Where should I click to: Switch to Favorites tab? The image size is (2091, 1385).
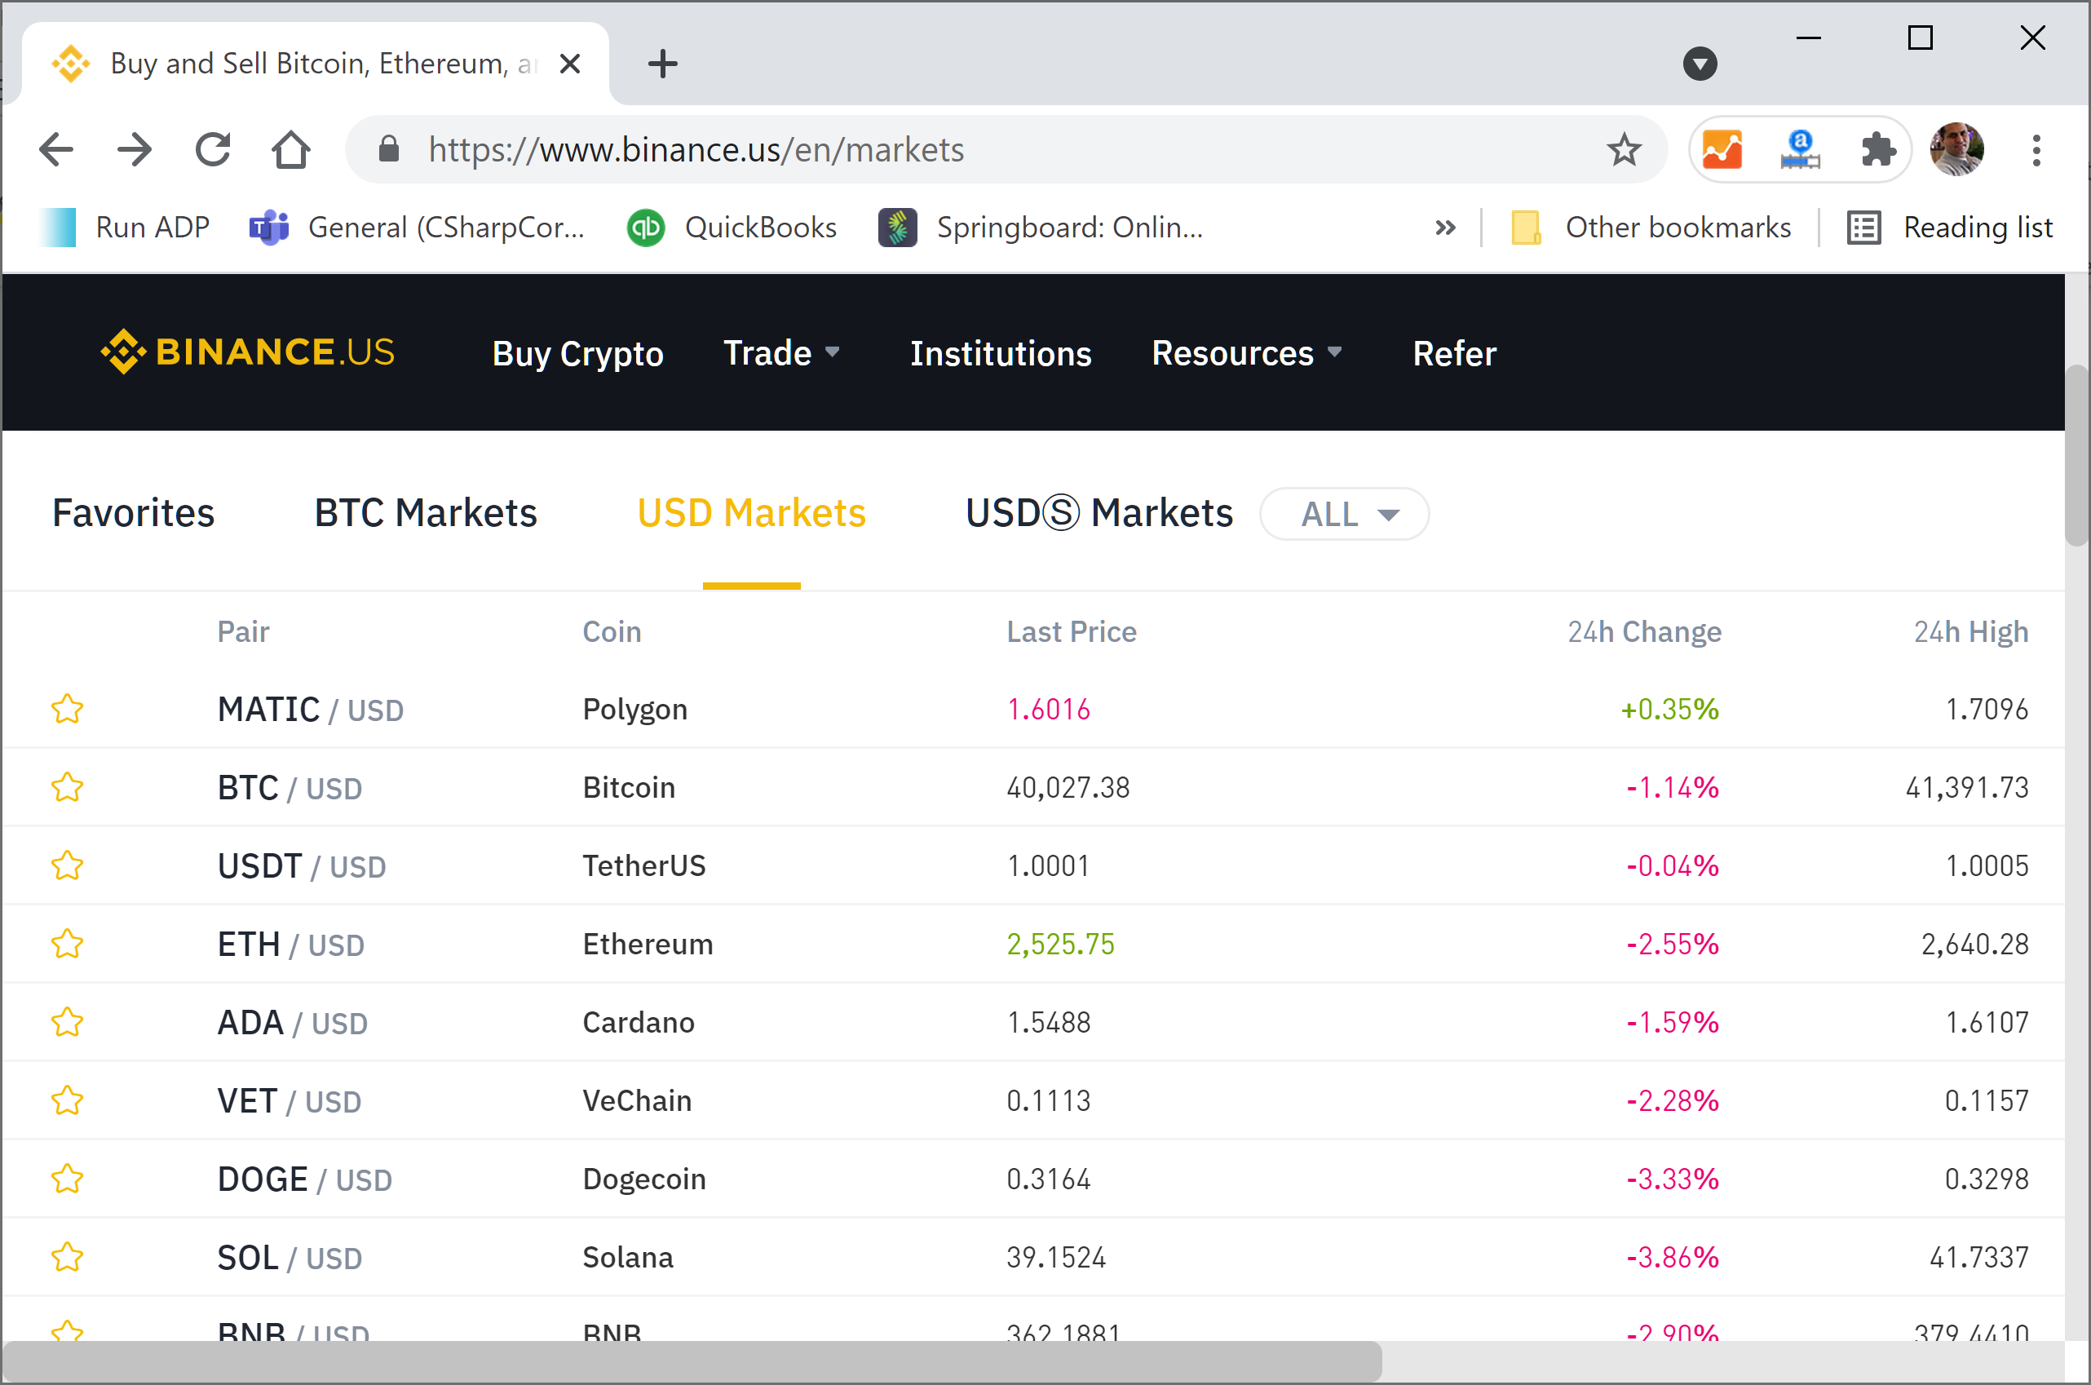click(x=133, y=513)
